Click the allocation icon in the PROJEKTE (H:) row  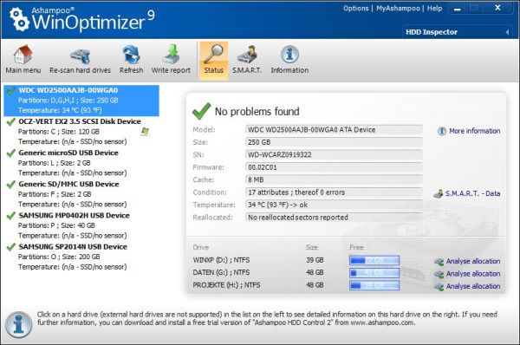[439, 287]
